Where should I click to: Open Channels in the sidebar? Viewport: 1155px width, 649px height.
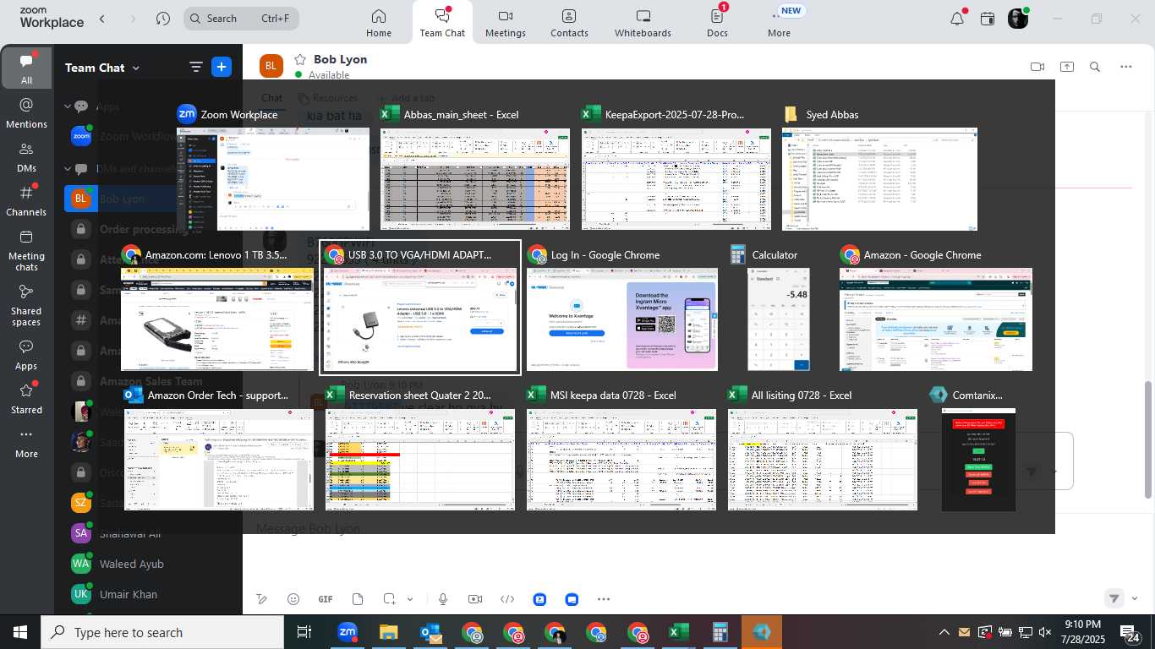point(26,200)
